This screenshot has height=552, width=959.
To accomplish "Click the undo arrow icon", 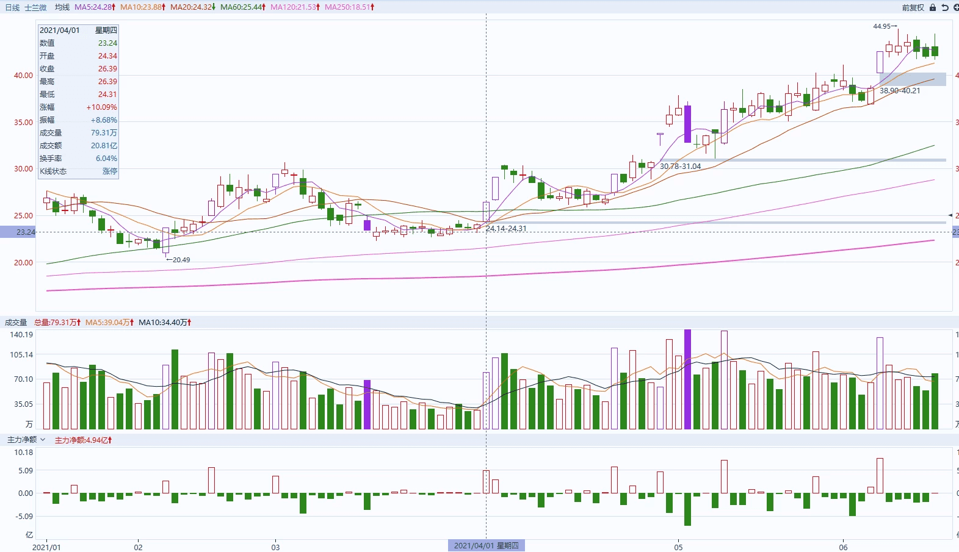I will [945, 7].
